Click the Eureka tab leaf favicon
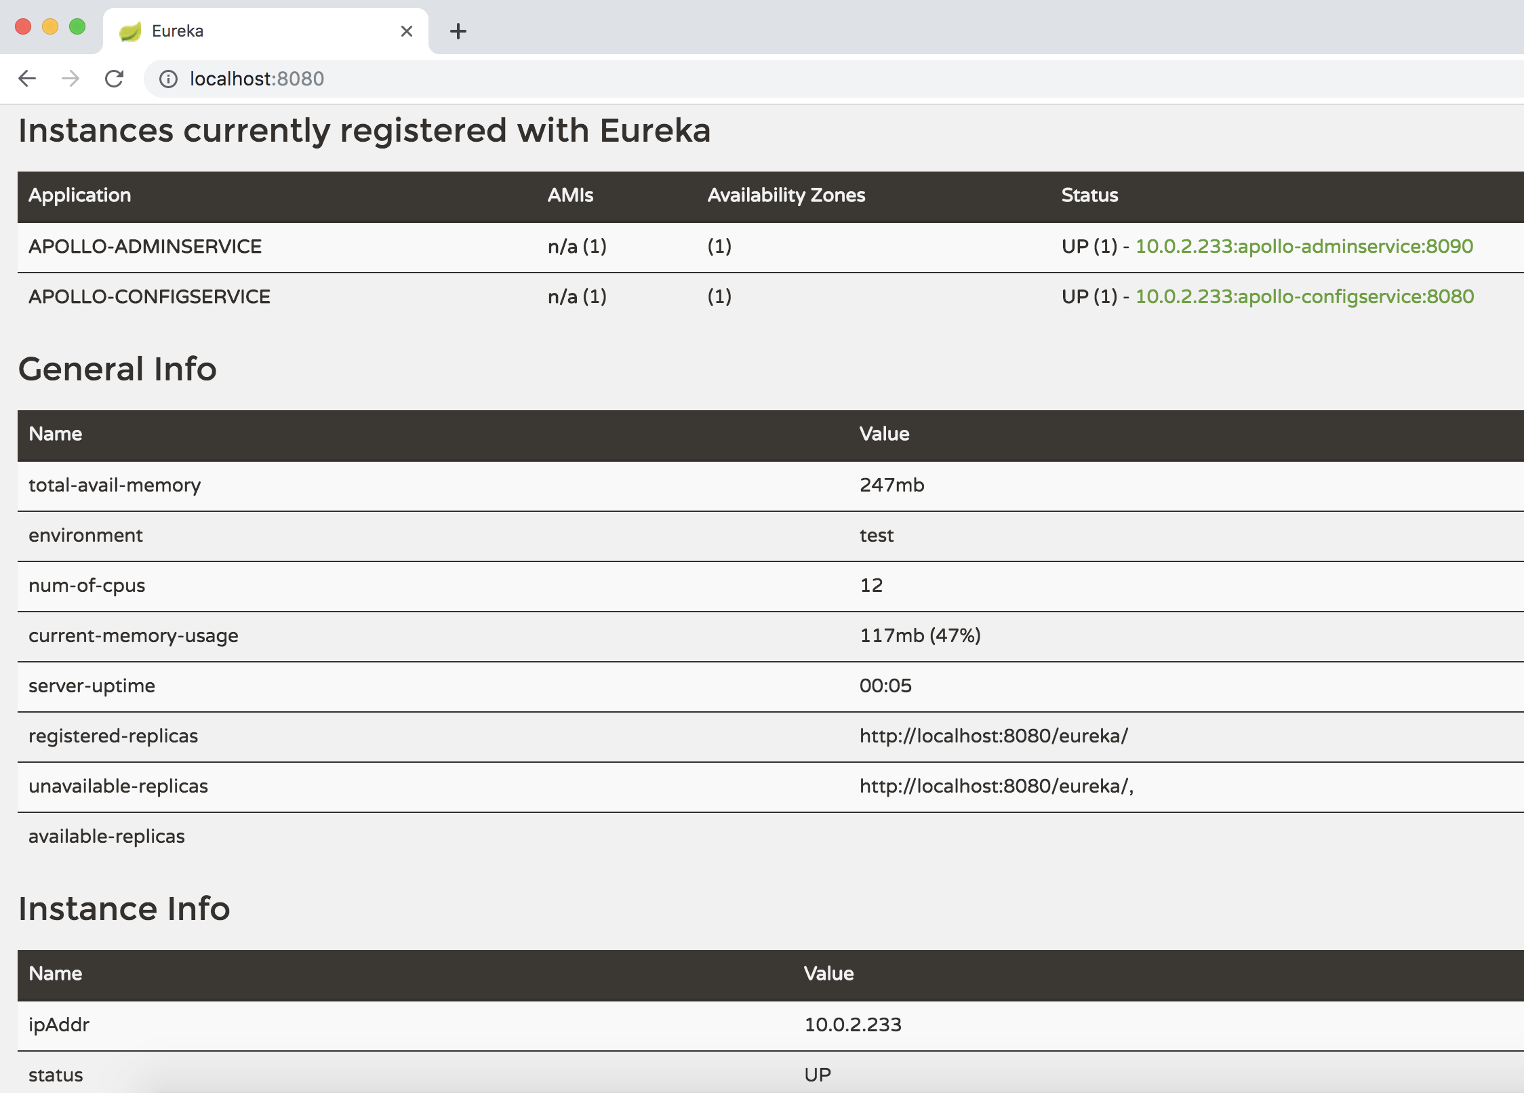 130,31
